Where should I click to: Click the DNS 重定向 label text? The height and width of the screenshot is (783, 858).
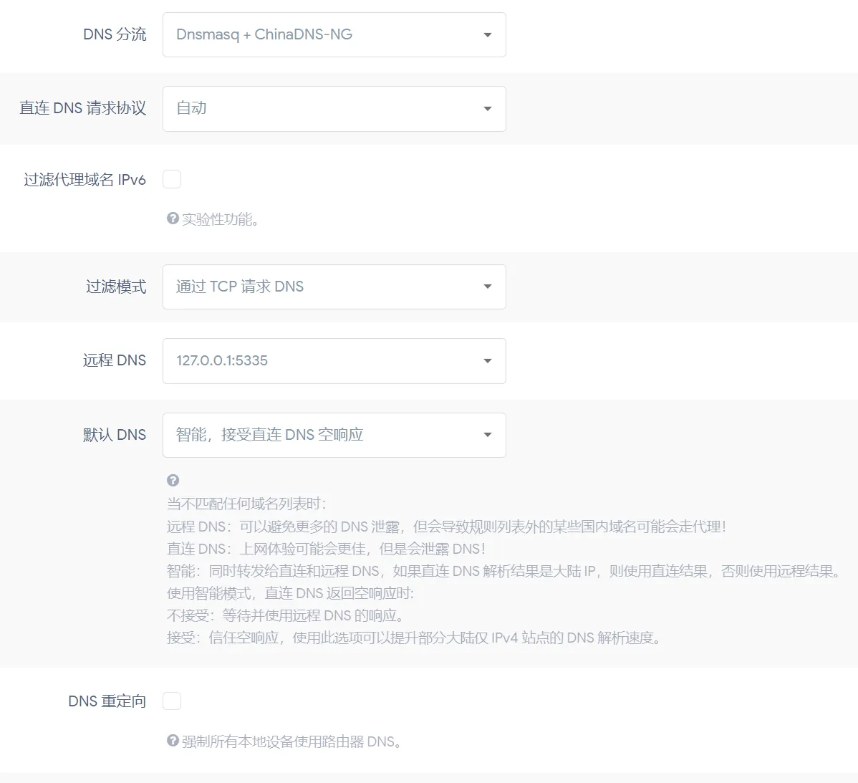(107, 701)
